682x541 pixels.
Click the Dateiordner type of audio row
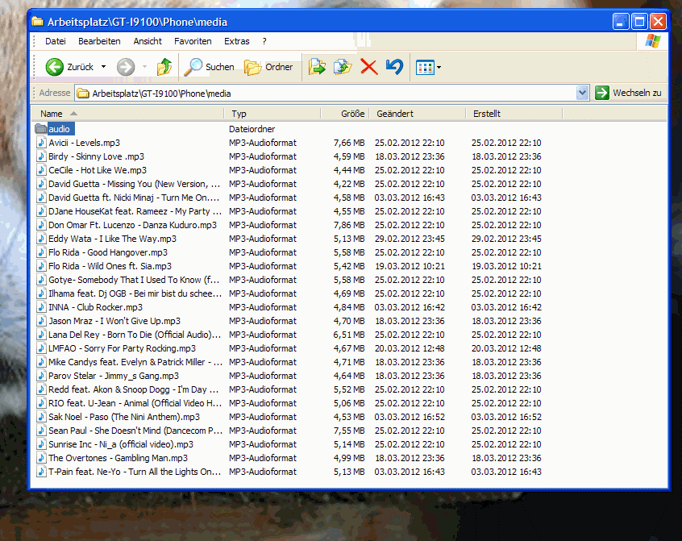(x=252, y=129)
